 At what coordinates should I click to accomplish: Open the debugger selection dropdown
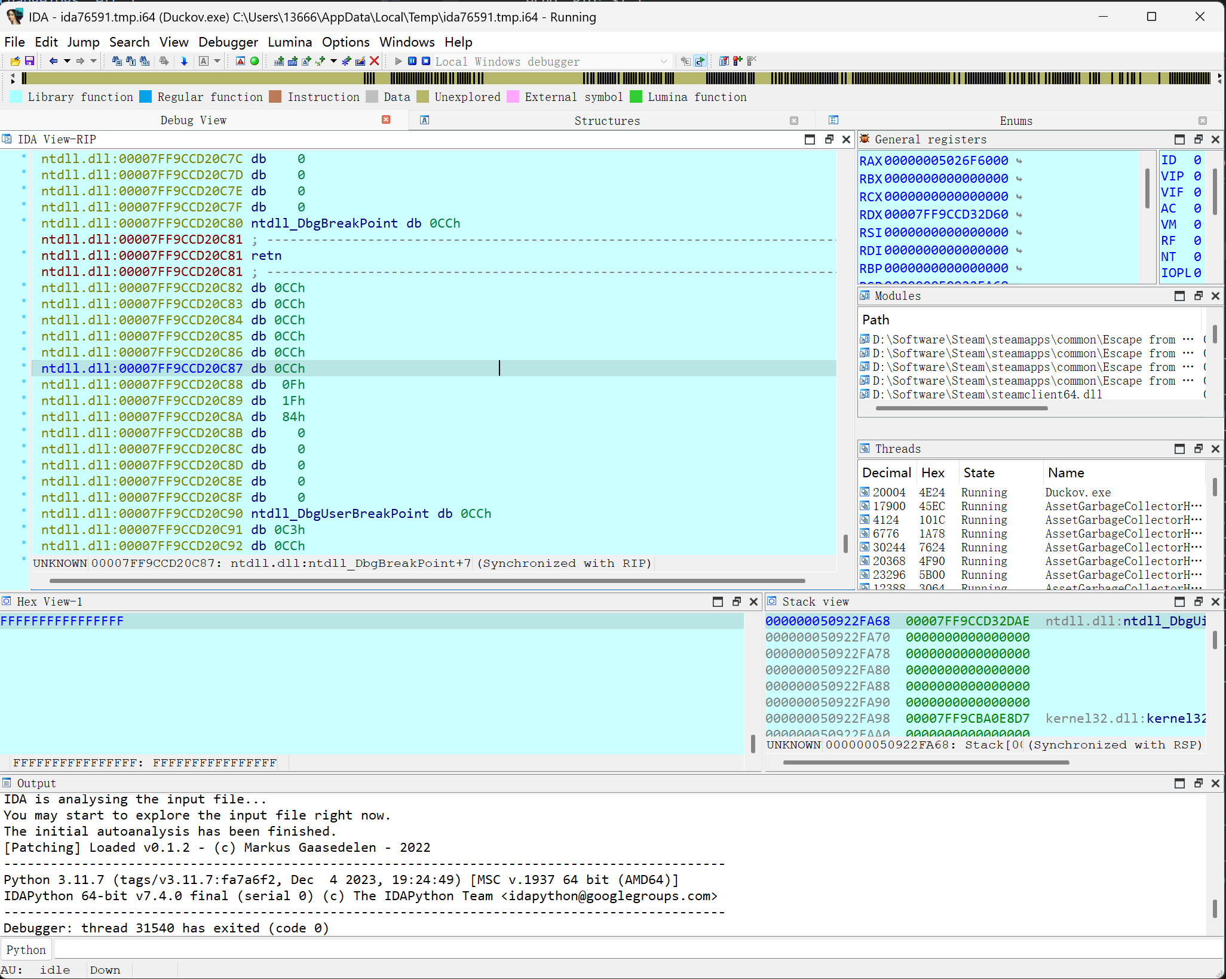(664, 61)
